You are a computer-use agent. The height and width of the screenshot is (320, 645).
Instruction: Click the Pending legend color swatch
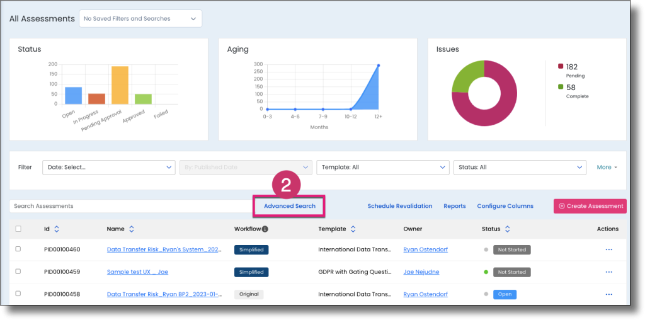click(560, 67)
